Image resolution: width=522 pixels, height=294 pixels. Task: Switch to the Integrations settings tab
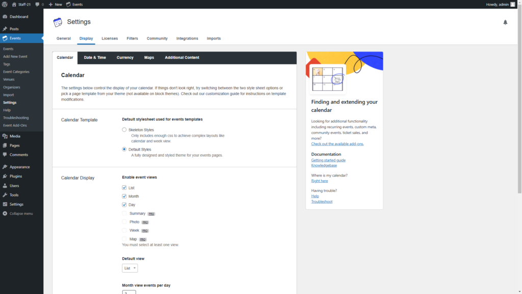(187, 38)
